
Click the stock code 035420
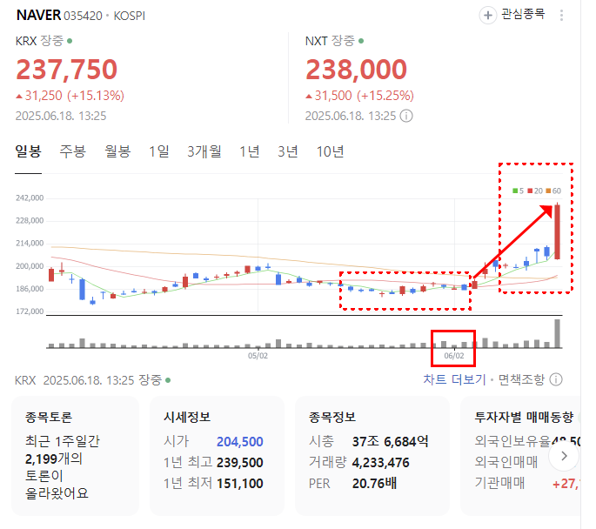click(83, 16)
